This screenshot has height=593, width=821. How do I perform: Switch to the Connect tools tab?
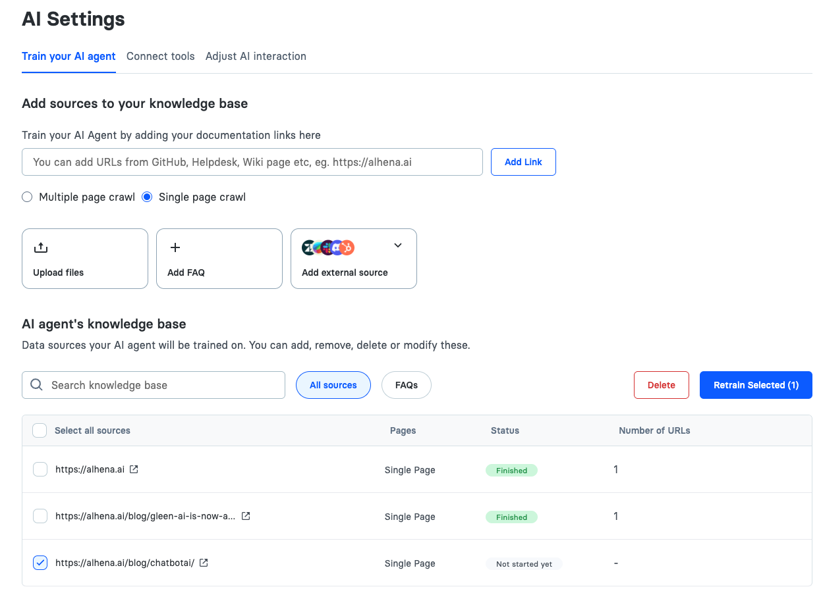(160, 56)
